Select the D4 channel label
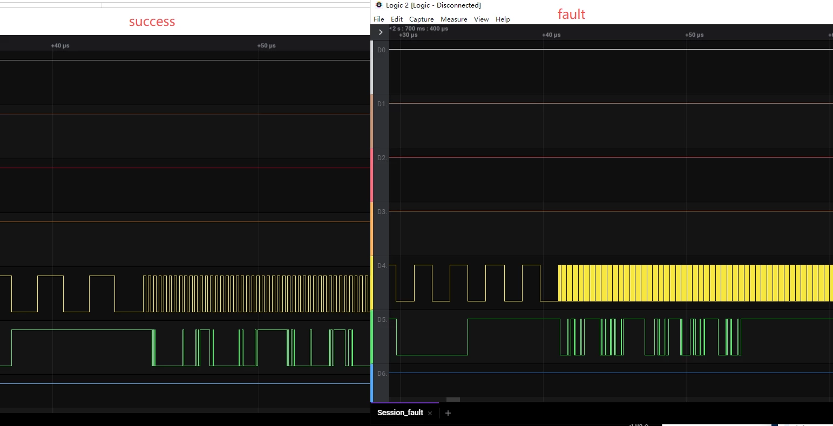Screen dimensions: 833x426 coord(382,266)
